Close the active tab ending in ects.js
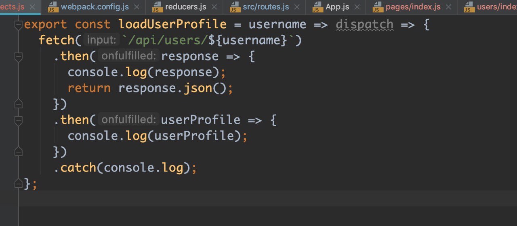Viewport: 517px width, 226px height. tap(32, 7)
